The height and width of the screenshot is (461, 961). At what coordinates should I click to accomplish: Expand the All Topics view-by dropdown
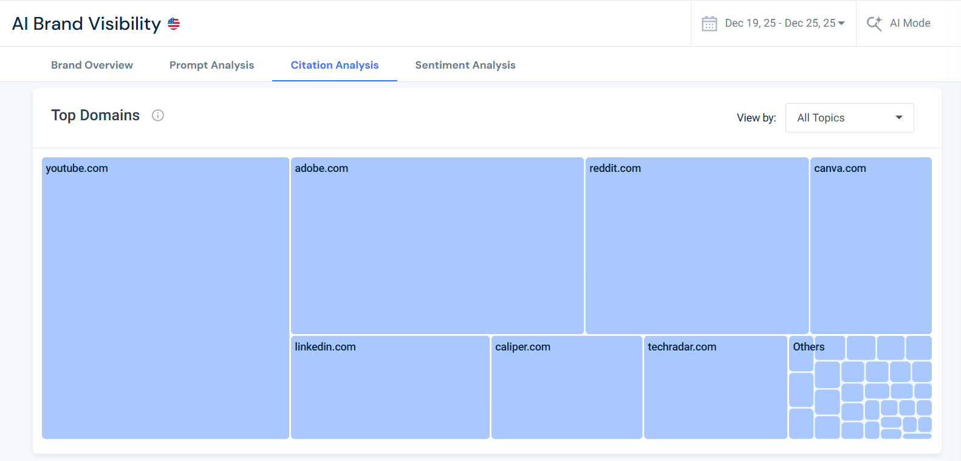tap(849, 118)
